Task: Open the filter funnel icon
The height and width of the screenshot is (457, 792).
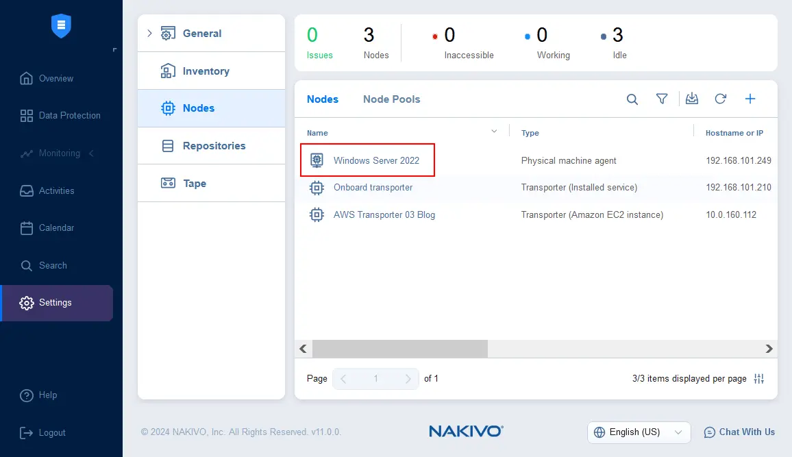Action: coord(662,99)
